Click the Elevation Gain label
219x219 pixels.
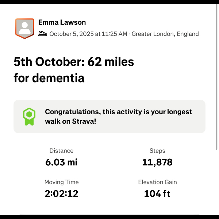point(157,182)
